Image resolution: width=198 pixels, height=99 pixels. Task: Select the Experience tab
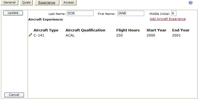click(47, 2)
